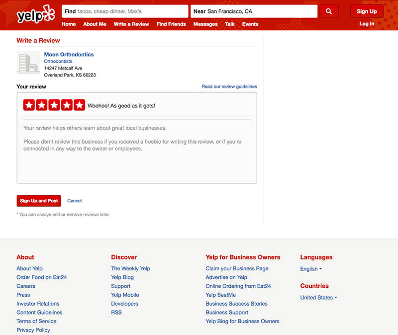Click the Yelp logo in header
The width and height of the screenshot is (398, 335).
pyautogui.click(x=36, y=14)
